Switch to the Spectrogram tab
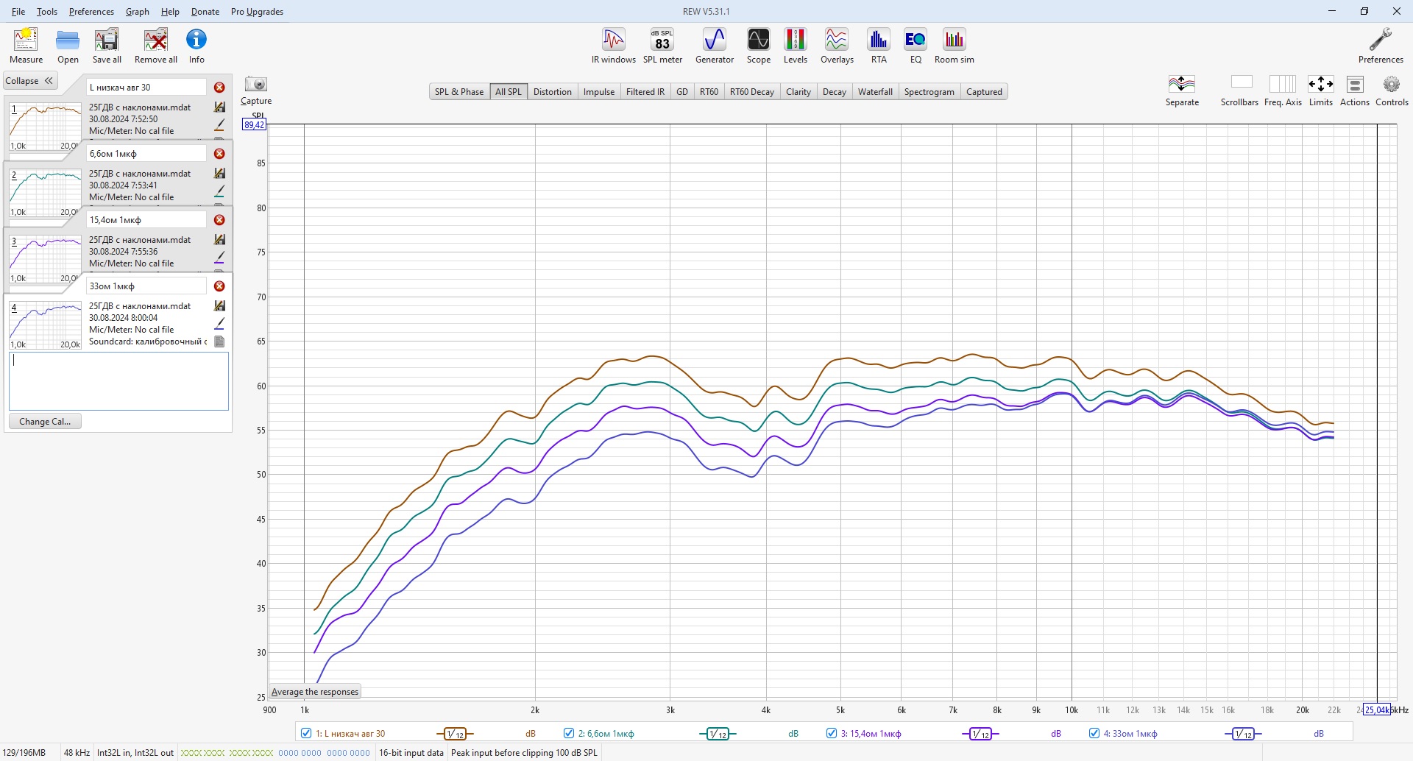Viewport: 1413px width, 761px height. point(929,92)
